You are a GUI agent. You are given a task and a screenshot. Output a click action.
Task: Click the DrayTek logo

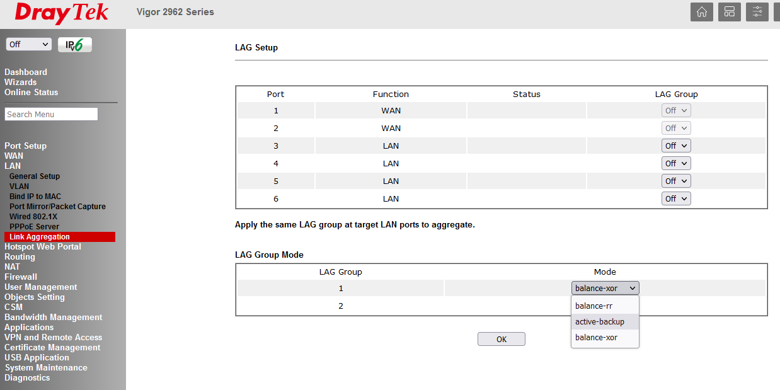[x=62, y=13]
